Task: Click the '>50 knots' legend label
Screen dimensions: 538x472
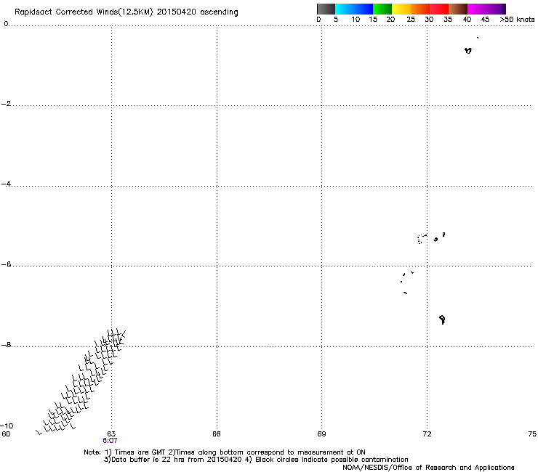Action: (x=517, y=20)
